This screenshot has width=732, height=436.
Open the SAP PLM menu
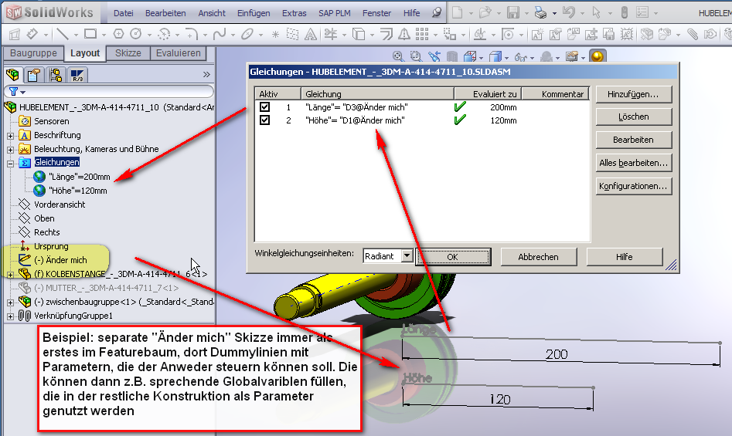(x=334, y=13)
